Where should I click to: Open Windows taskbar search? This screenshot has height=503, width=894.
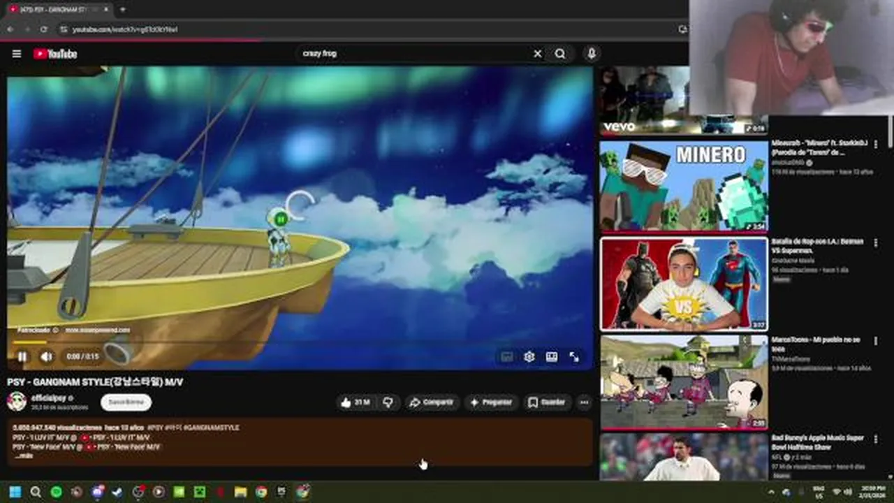(x=36, y=492)
